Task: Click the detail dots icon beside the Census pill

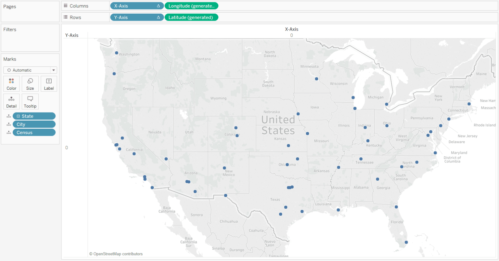Action: click(x=9, y=132)
